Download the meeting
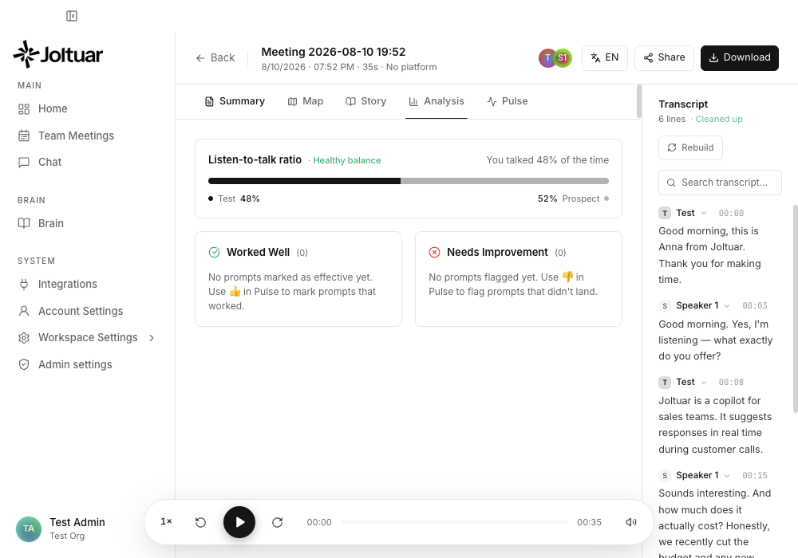 [740, 58]
